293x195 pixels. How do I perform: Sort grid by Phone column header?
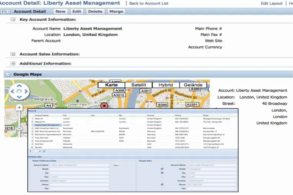pos(188,115)
